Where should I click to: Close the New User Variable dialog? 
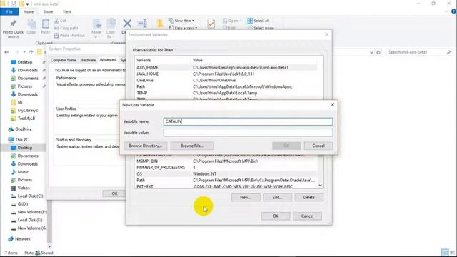(332, 105)
